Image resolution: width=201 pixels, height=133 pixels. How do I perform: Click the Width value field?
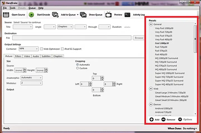point(19,70)
